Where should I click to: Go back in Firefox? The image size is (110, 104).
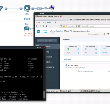pyautogui.click(x=37, y=26)
